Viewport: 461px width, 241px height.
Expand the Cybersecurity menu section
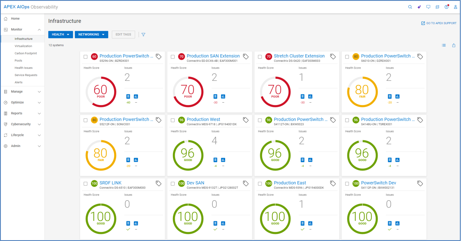point(39,124)
